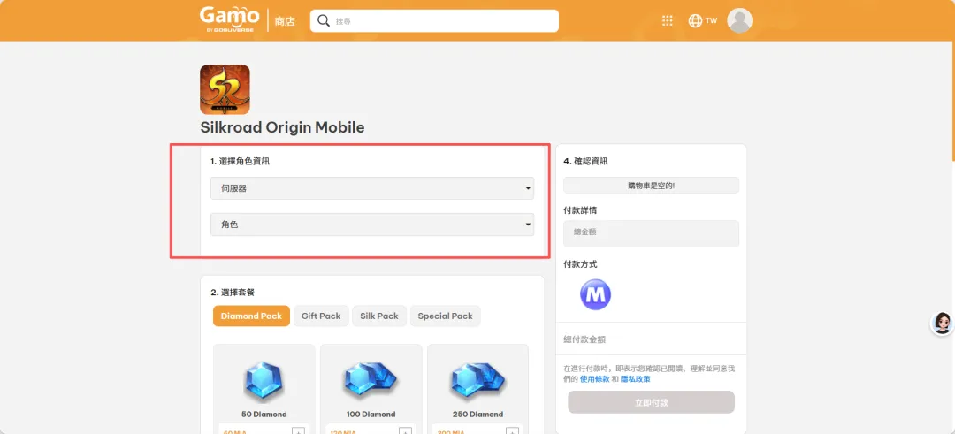
Task: Click the 1. 選擇角色資訊 section heading
Action: [x=240, y=161]
